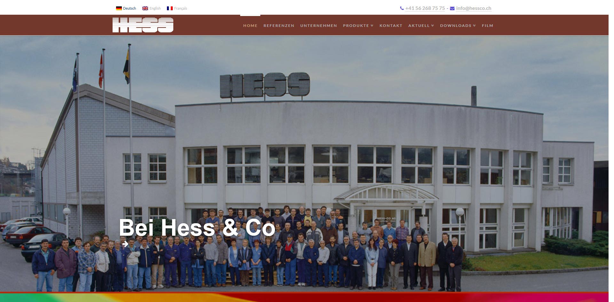Click the white arrow under the headline

coord(125,244)
